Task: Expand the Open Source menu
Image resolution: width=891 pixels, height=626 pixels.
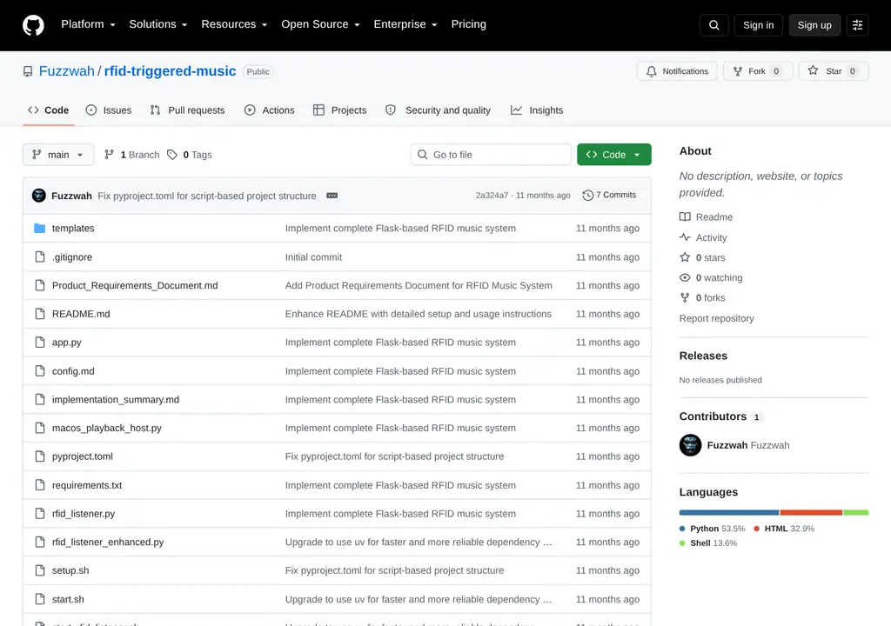Action: tap(320, 24)
